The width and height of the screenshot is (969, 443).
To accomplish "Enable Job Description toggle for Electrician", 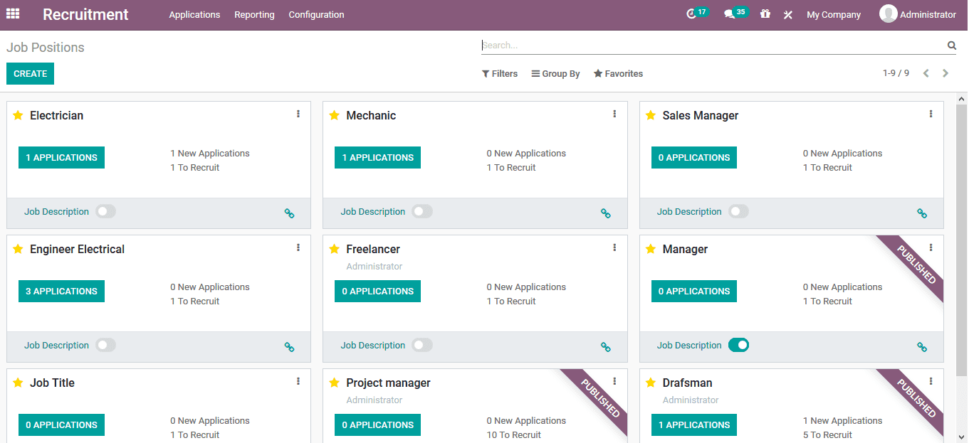I will (105, 211).
